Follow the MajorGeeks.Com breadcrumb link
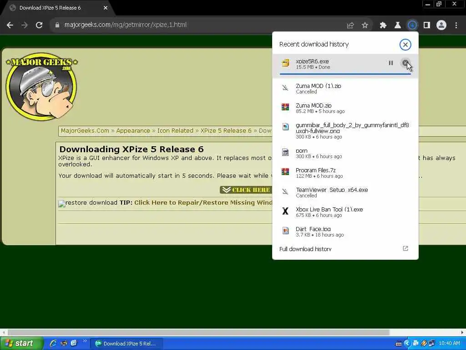This screenshot has height=350, width=466. (x=85, y=131)
